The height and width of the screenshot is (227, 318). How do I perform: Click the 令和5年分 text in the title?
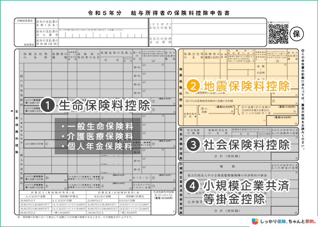coord(105,13)
